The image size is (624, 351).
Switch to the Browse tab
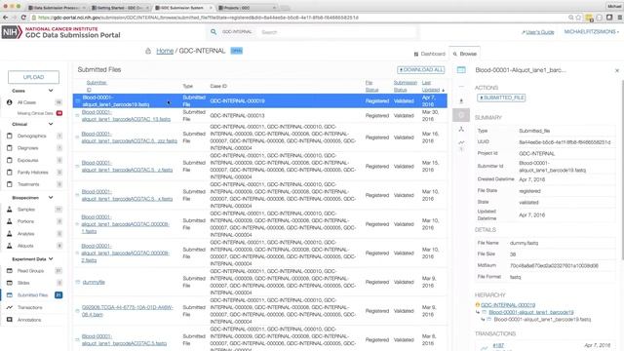click(x=464, y=54)
